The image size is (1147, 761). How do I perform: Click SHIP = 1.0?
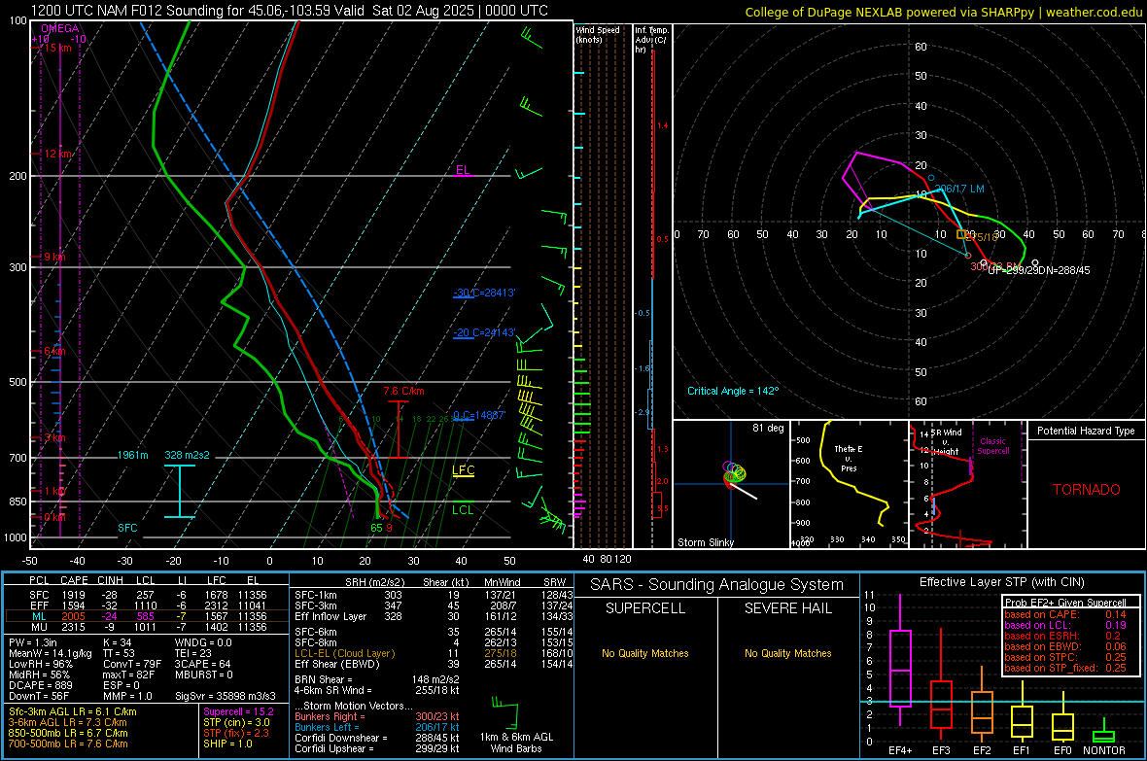pyautogui.click(x=227, y=744)
